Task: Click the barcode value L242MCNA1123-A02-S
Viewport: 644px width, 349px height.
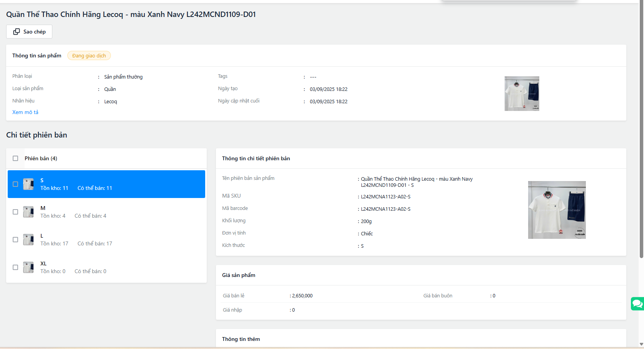Action: click(386, 209)
